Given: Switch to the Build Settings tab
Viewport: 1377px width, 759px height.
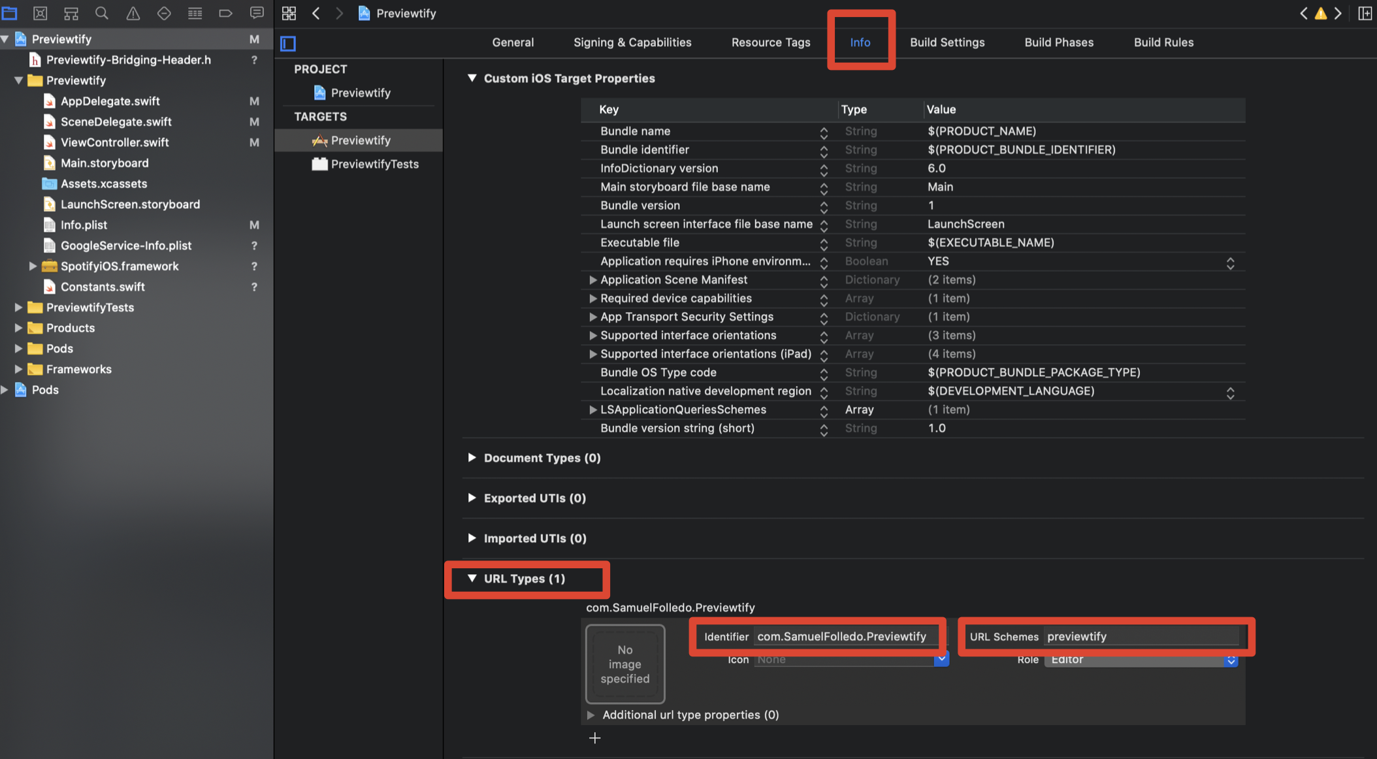Looking at the screenshot, I should [x=947, y=42].
